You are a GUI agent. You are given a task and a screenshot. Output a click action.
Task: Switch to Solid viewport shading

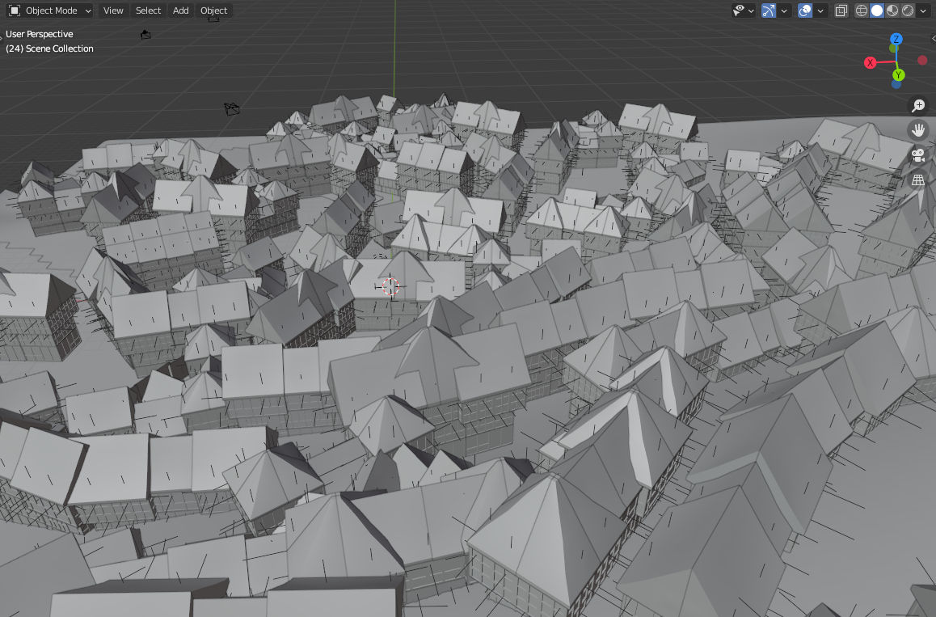[877, 11]
